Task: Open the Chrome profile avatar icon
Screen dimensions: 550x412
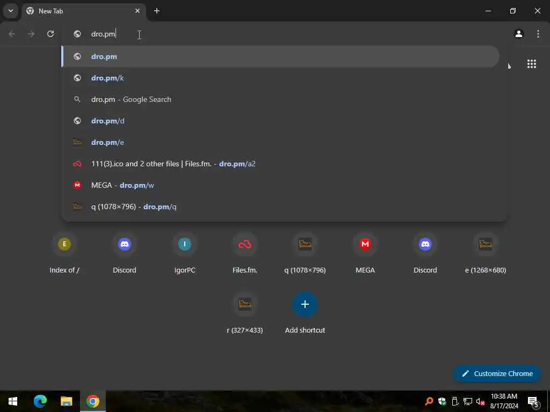Action: tap(519, 34)
